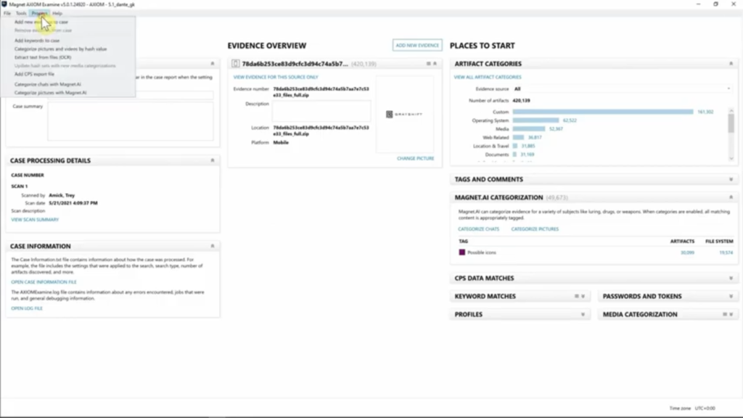Select Extract text from files (OCR)

click(x=43, y=57)
